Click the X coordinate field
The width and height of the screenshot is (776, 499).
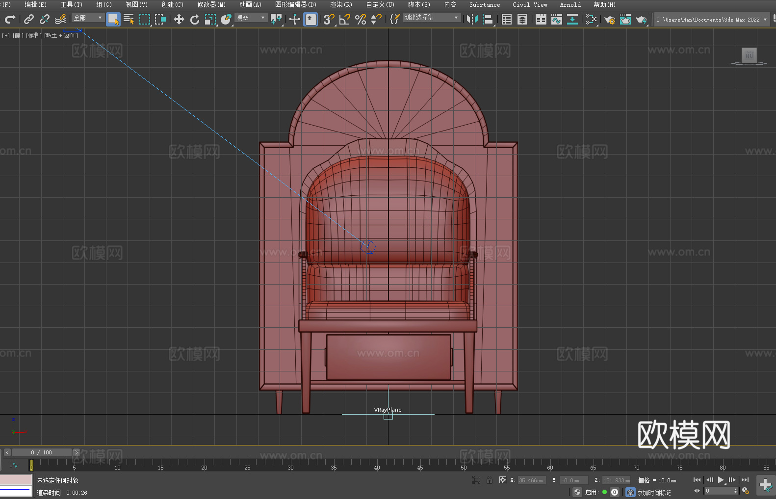tap(532, 480)
